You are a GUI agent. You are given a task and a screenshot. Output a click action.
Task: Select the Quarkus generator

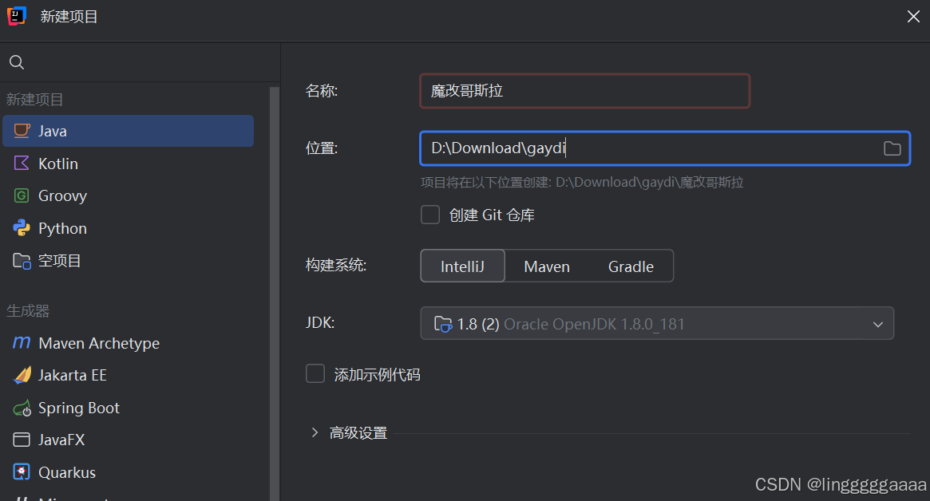click(x=128, y=472)
